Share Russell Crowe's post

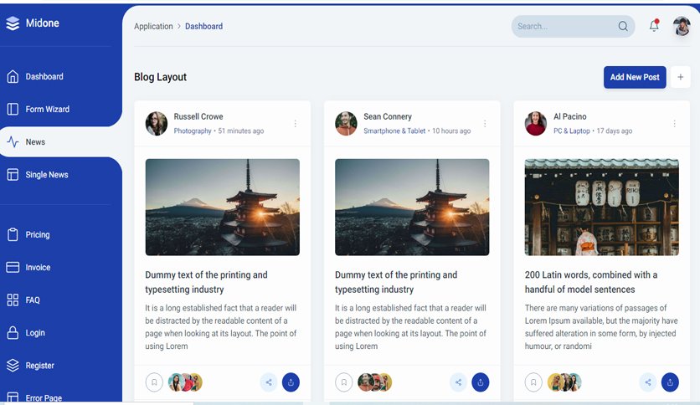click(269, 382)
